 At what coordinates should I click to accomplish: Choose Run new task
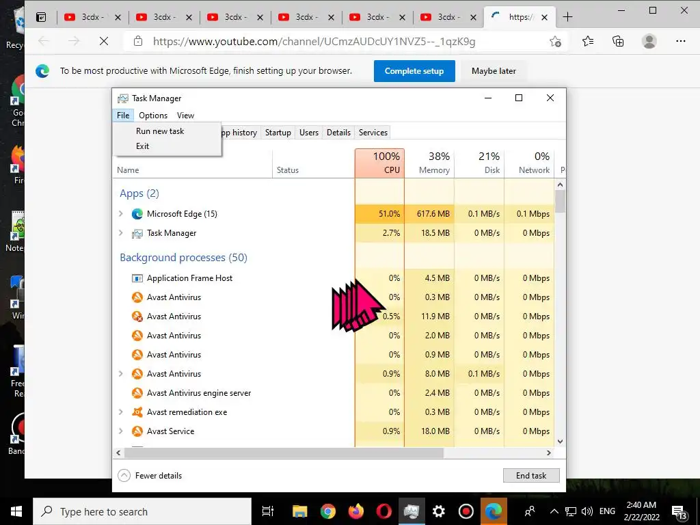(x=160, y=131)
